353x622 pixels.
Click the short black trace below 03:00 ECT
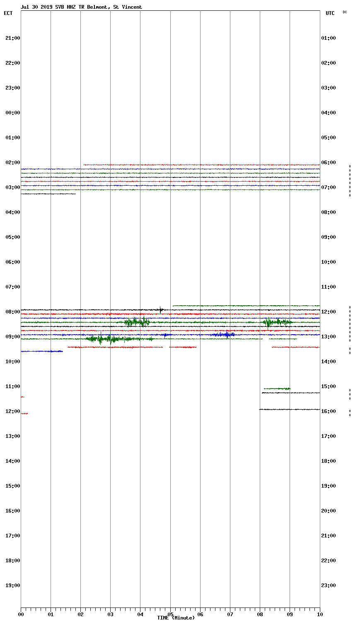pos(48,194)
